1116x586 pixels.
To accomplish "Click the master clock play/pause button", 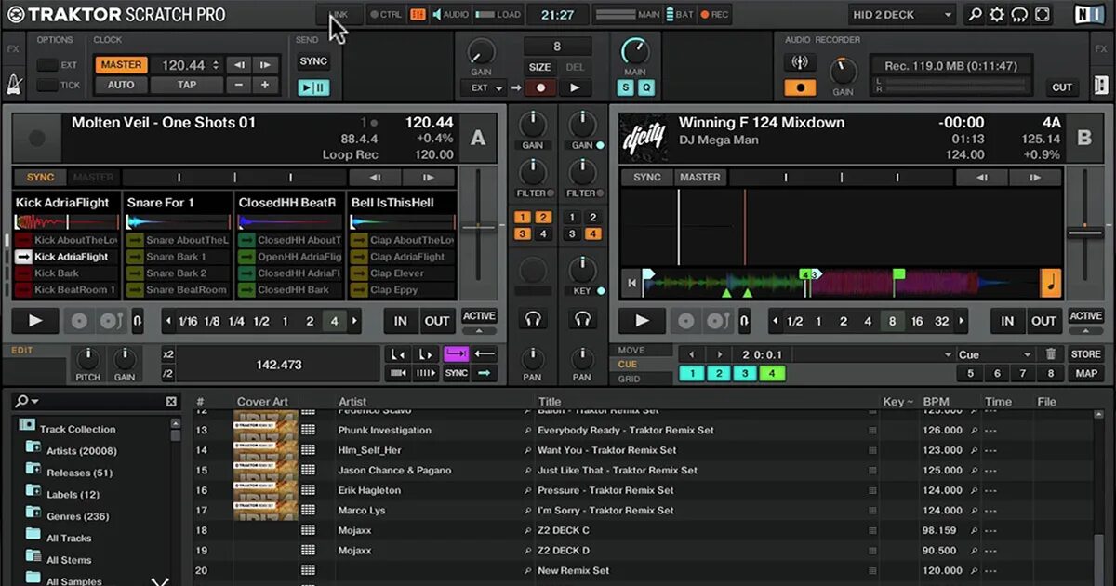I will tap(313, 87).
